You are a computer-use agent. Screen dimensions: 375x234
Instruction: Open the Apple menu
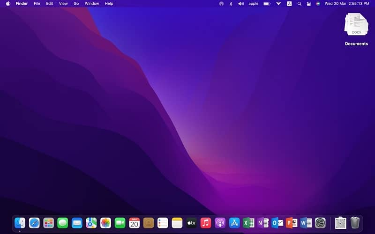[7, 3]
